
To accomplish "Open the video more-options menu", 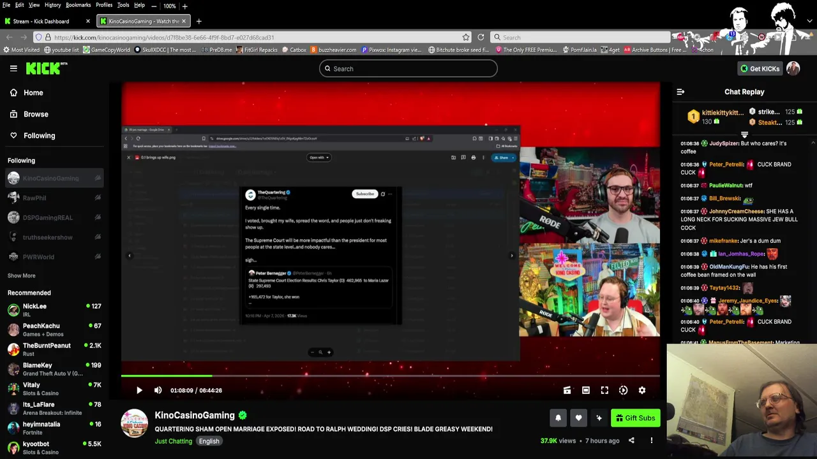I will (x=652, y=441).
